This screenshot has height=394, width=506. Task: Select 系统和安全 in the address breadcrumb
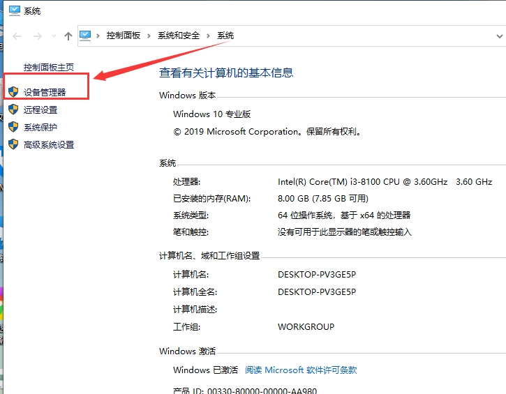pyautogui.click(x=179, y=36)
